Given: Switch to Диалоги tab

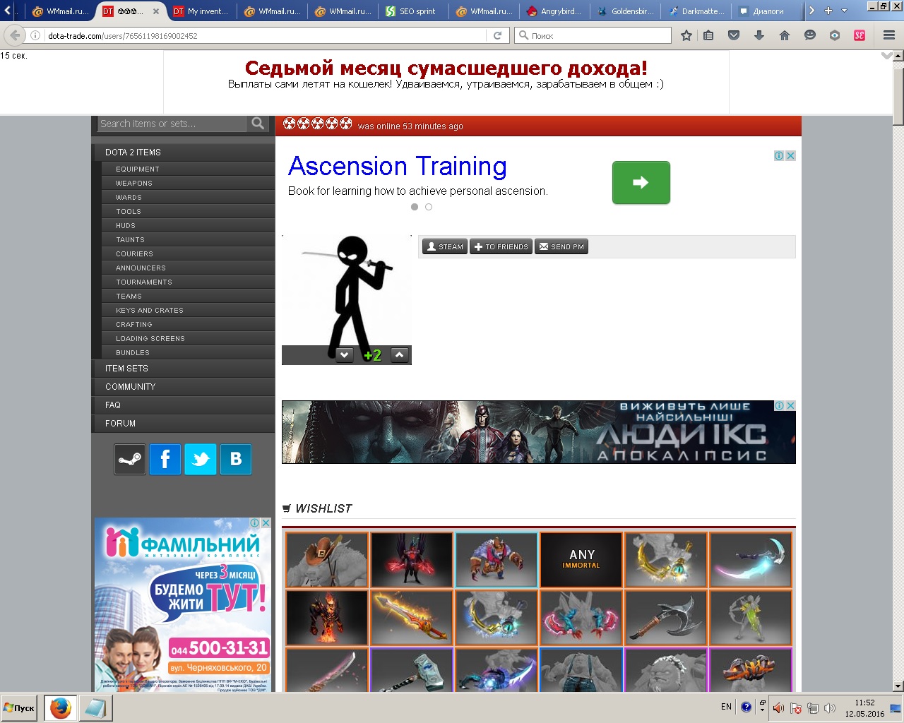Looking at the screenshot, I should pyautogui.click(x=766, y=11).
